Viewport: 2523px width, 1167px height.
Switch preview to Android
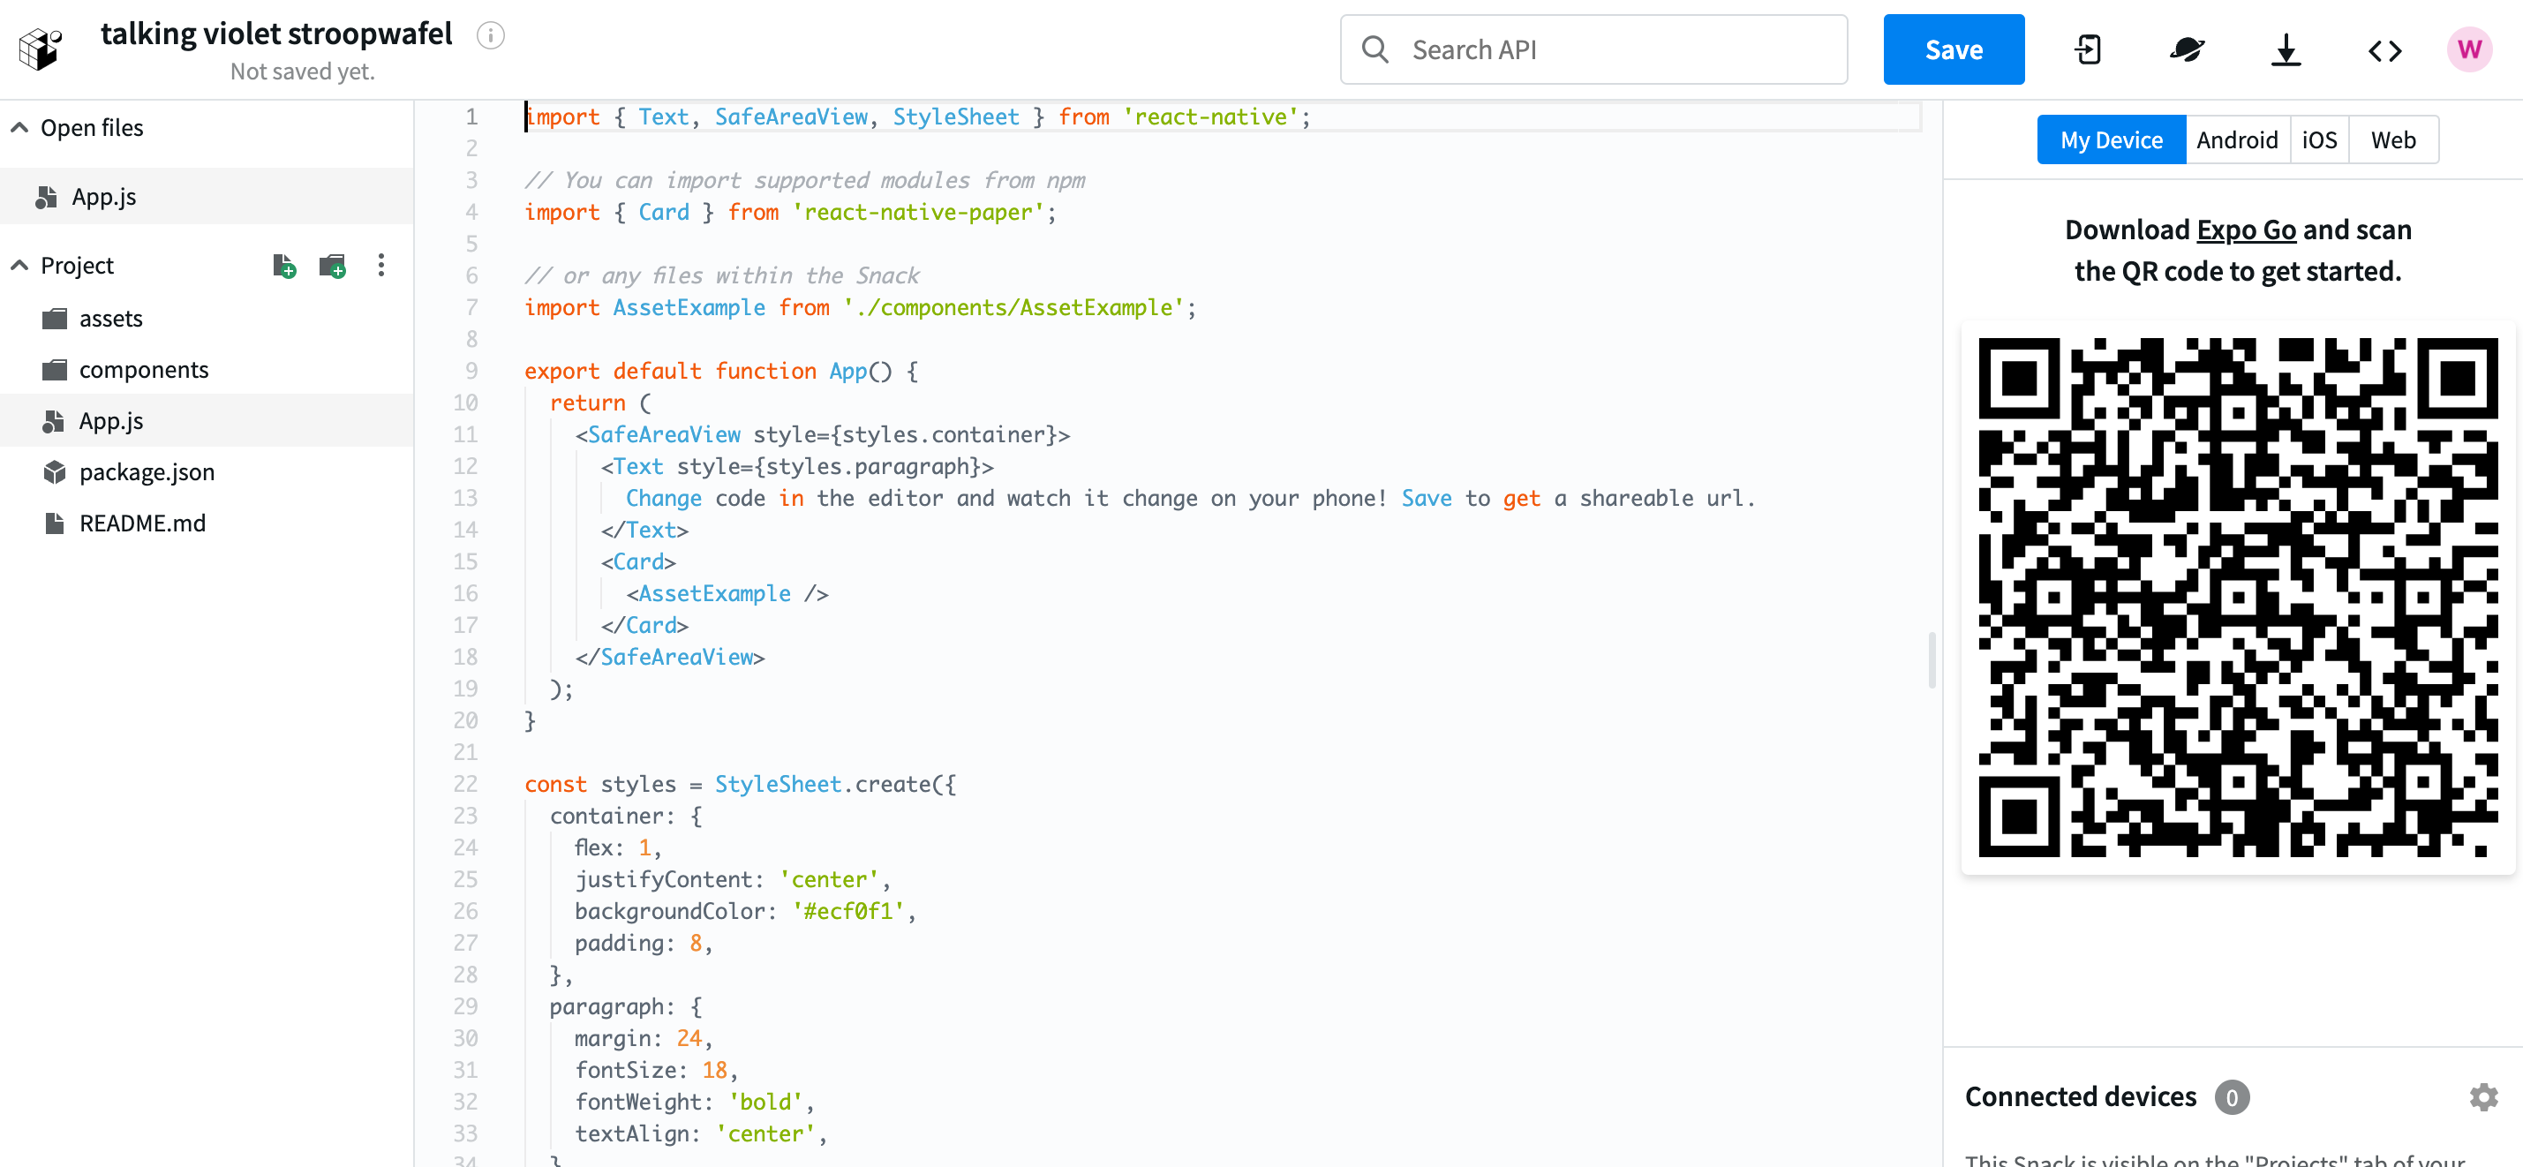pos(2236,140)
